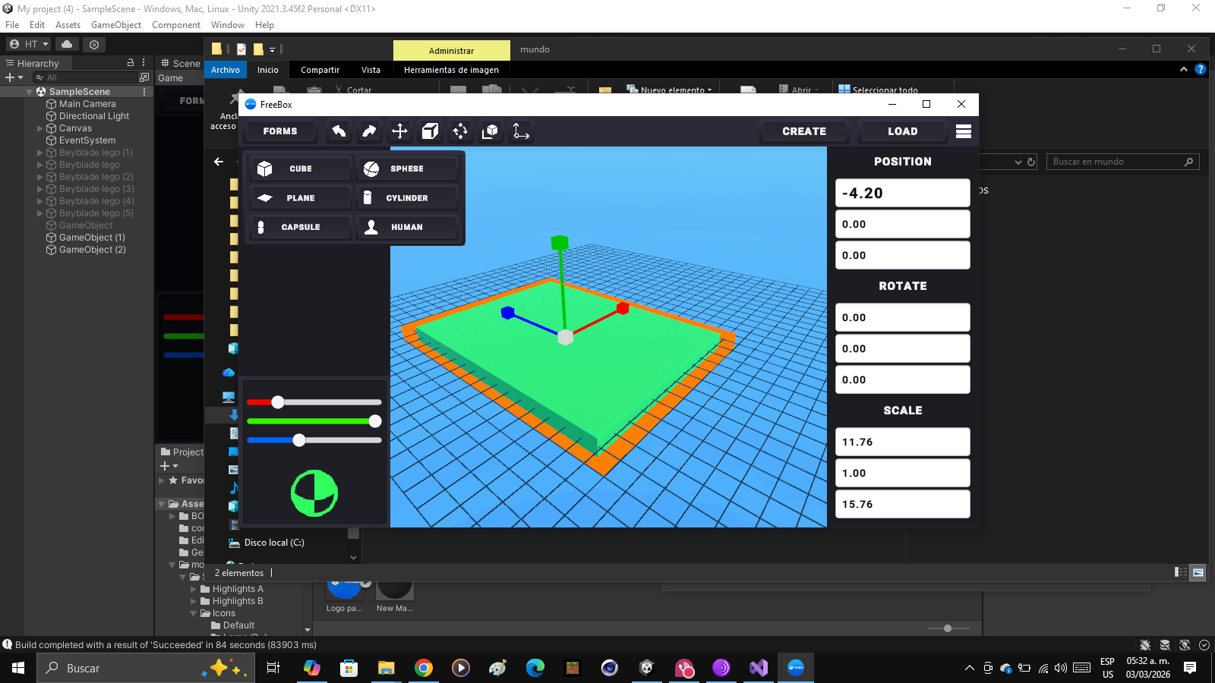Click the search box Buscar en mundo

tap(1122, 162)
